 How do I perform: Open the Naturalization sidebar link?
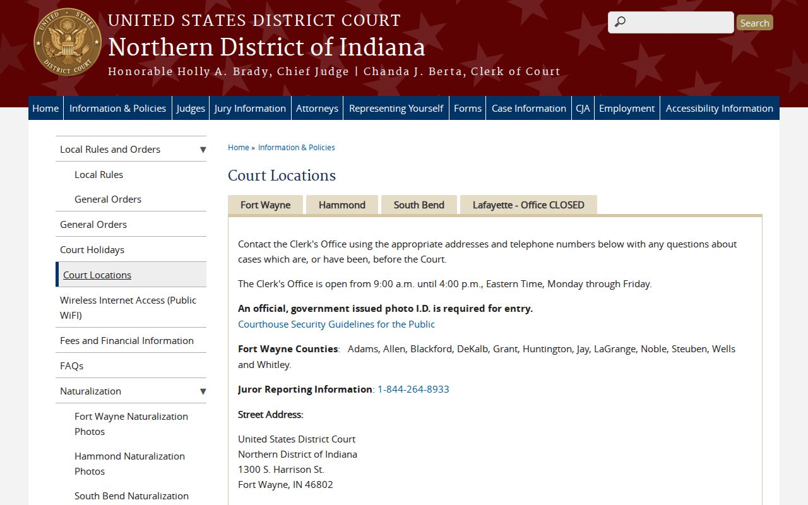(90, 391)
